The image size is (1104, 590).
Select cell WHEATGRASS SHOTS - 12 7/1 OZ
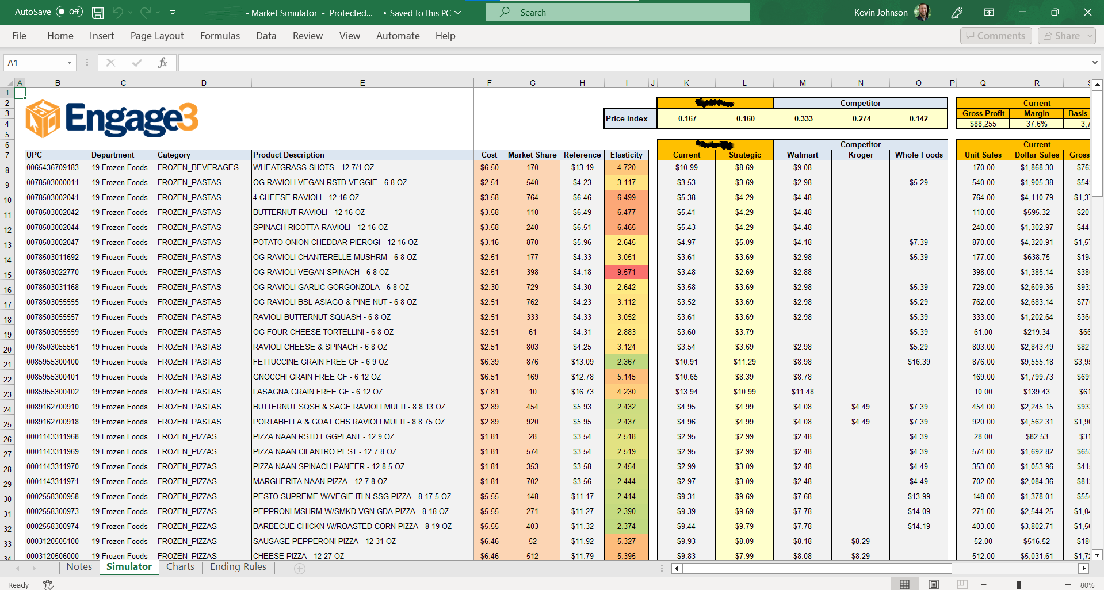coord(362,167)
